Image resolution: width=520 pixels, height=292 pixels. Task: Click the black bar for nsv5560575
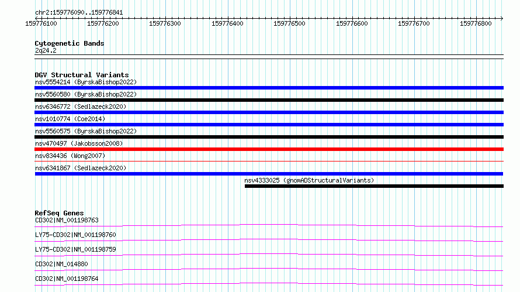tap(269, 137)
